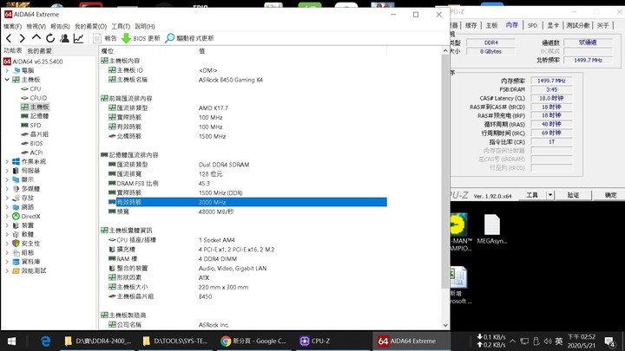Screen dimensions: 625x351
Task: Select the 資料庫 tree item
Action: pos(30,262)
